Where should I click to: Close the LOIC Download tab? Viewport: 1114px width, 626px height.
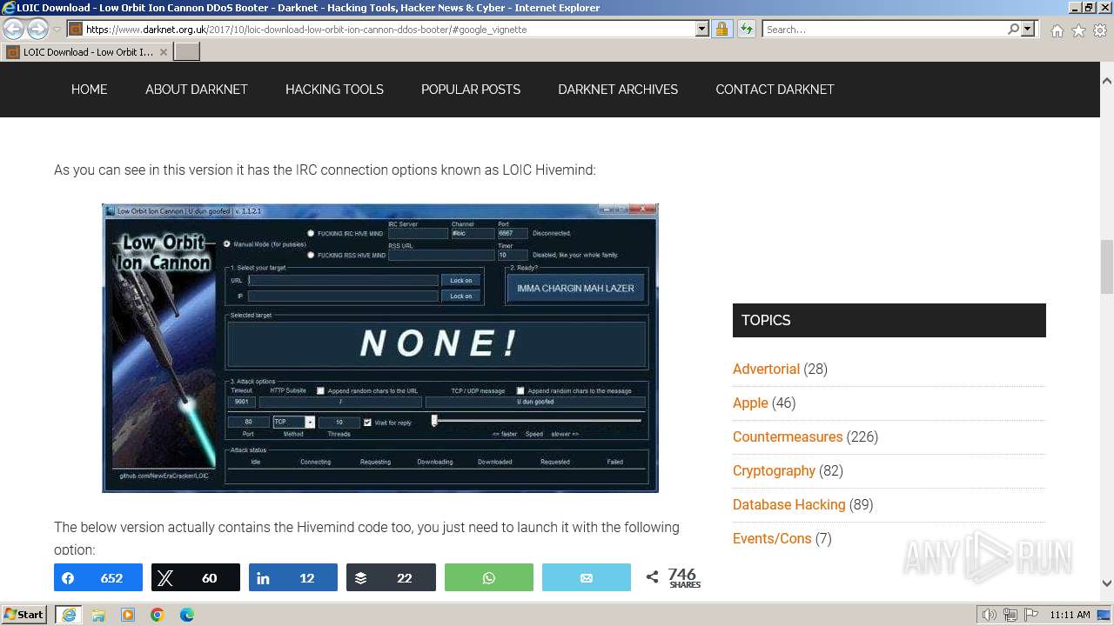tap(164, 52)
